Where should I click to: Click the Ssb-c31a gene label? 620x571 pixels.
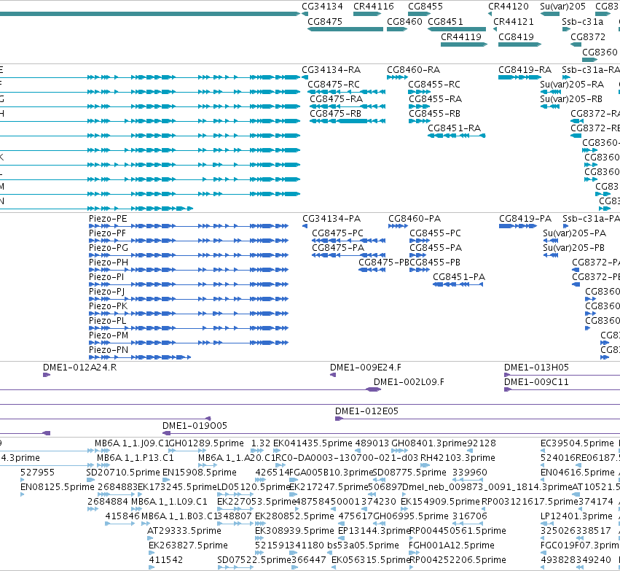pyautogui.click(x=582, y=22)
